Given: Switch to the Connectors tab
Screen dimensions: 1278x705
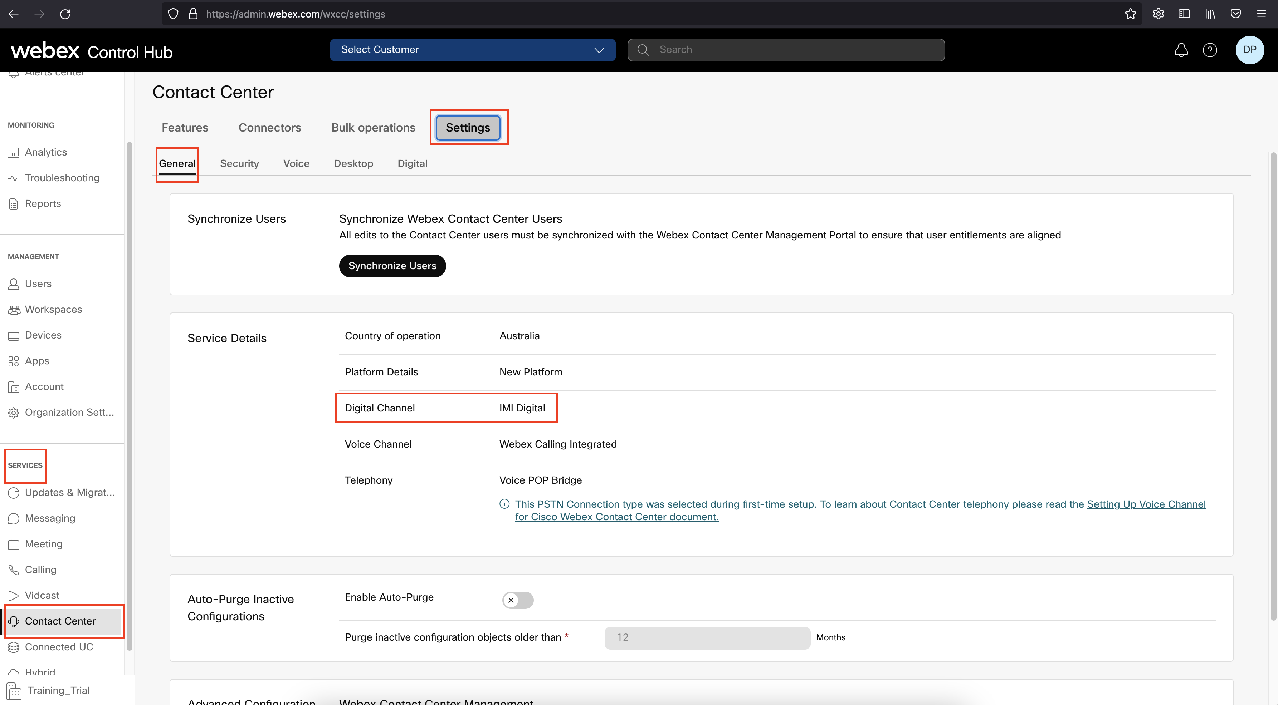Looking at the screenshot, I should point(269,127).
